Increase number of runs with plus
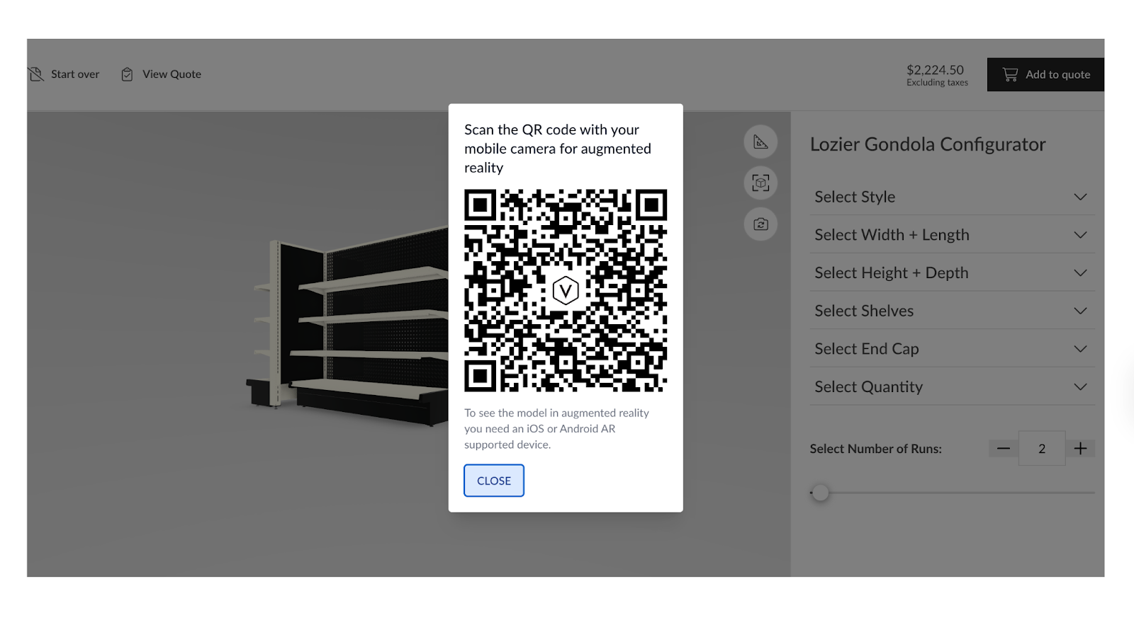 [1080, 449]
